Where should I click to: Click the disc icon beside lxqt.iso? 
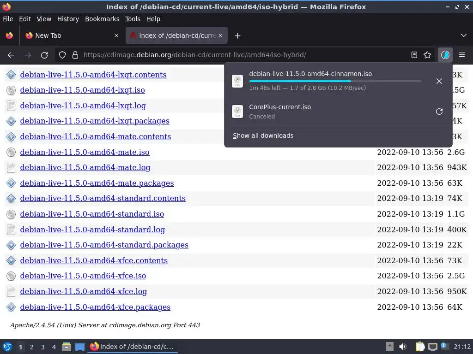[x=11, y=90]
